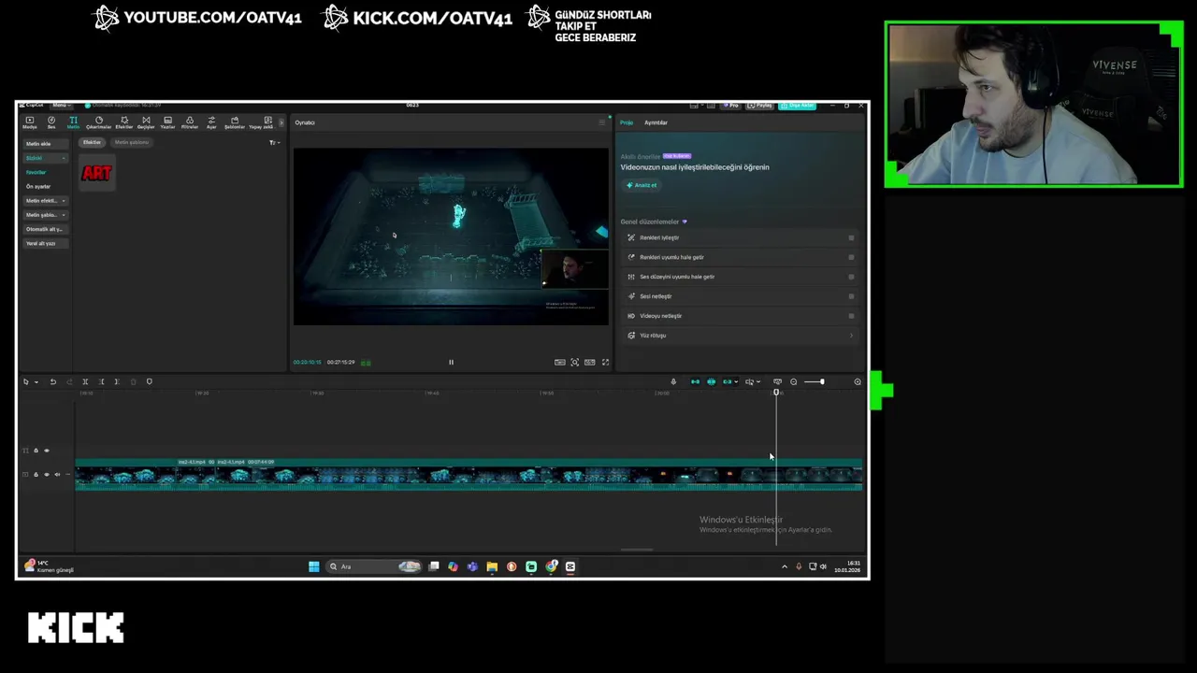Open the player panel menu icon

[601, 122]
